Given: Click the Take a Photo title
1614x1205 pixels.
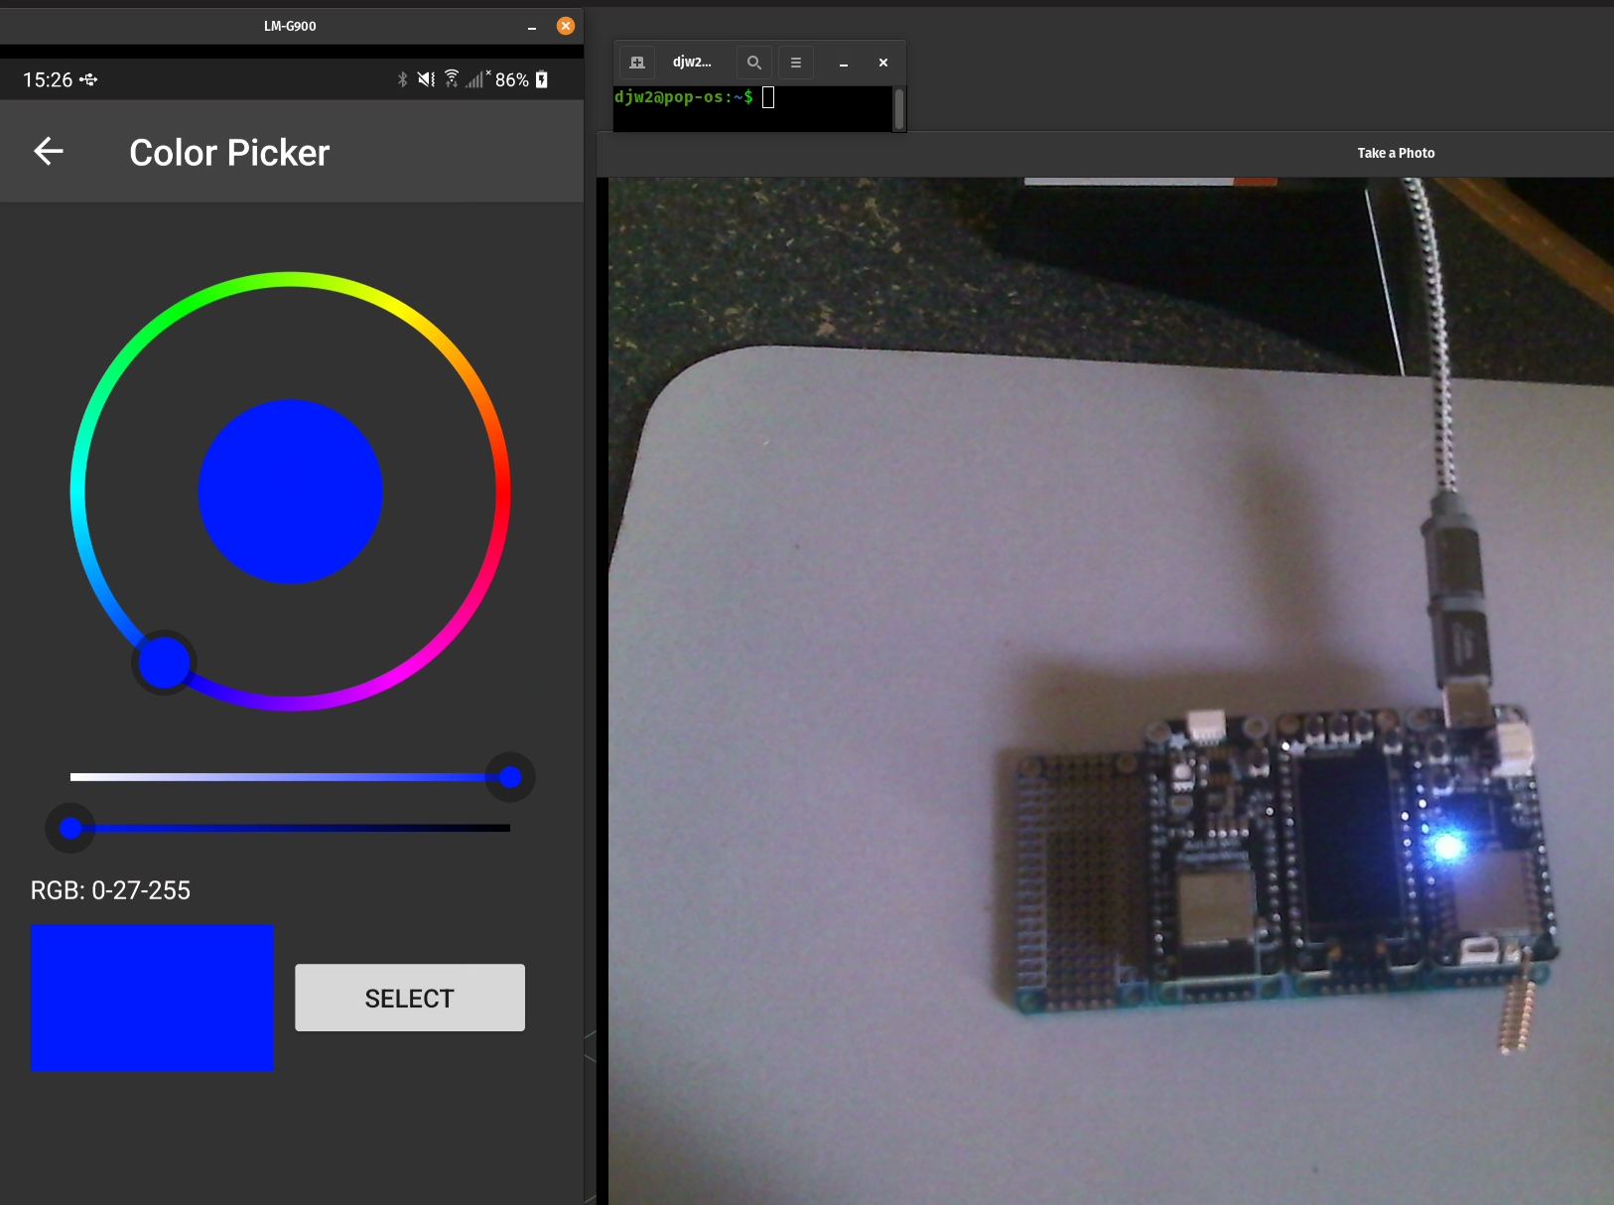Looking at the screenshot, I should coord(1395,153).
